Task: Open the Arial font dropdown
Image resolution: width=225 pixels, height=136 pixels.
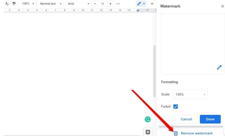Action: click(78, 4)
